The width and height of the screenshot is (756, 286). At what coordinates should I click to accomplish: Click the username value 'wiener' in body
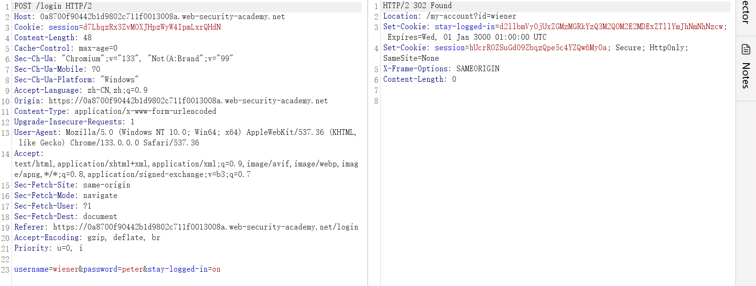[x=65, y=269]
